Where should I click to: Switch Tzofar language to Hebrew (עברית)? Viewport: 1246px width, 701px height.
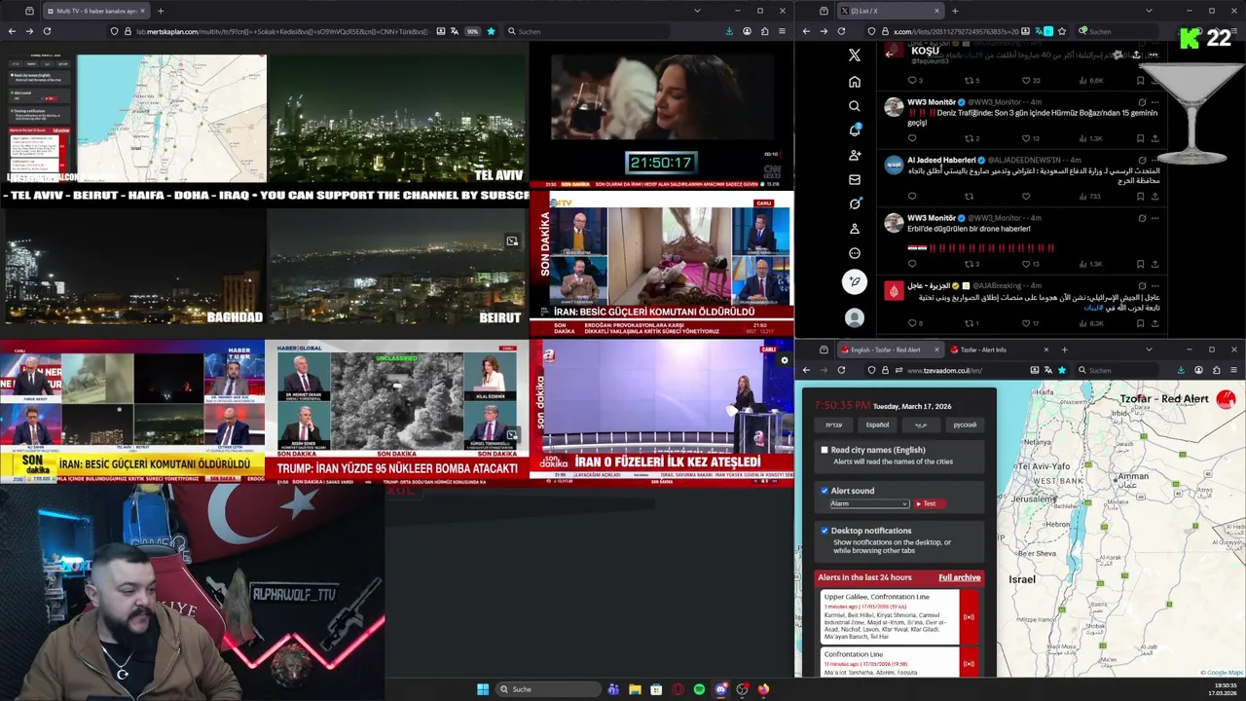834,424
